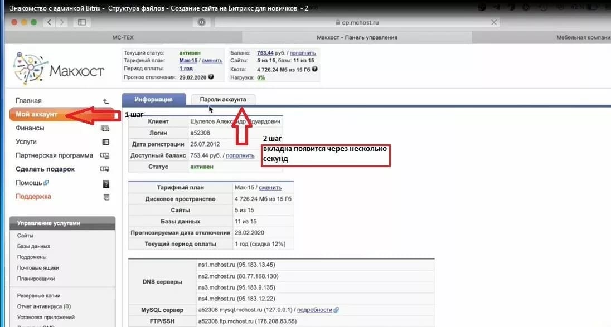Click the lock icon before cp.mchost.ru
Viewport: 611px width, 327px height.
(x=338, y=23)
